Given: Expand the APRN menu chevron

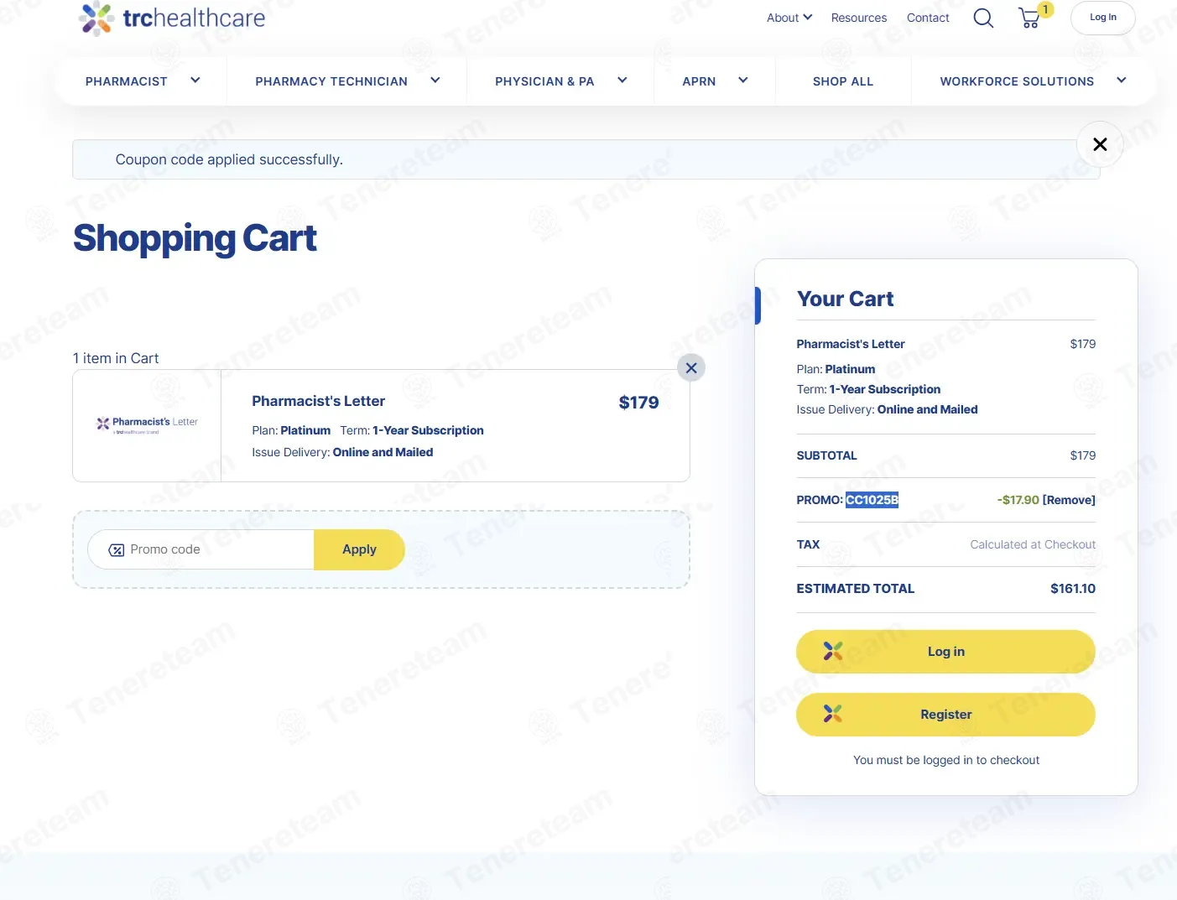Looking at the screenshot, I should 743,81.
